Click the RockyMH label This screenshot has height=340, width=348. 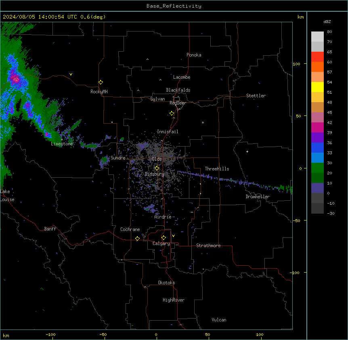pos(99,92)
